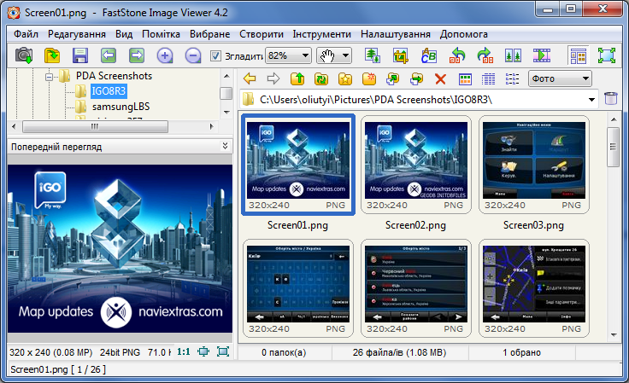Open the Редагування menu
The image size is (629, 383).
[77, 34]
